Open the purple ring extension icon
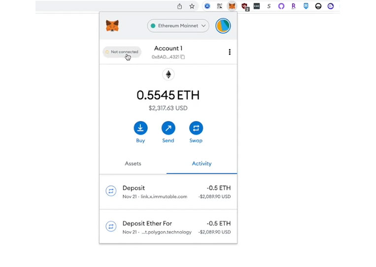This screenshot has width=376, height=267. (x=281, y=6)
